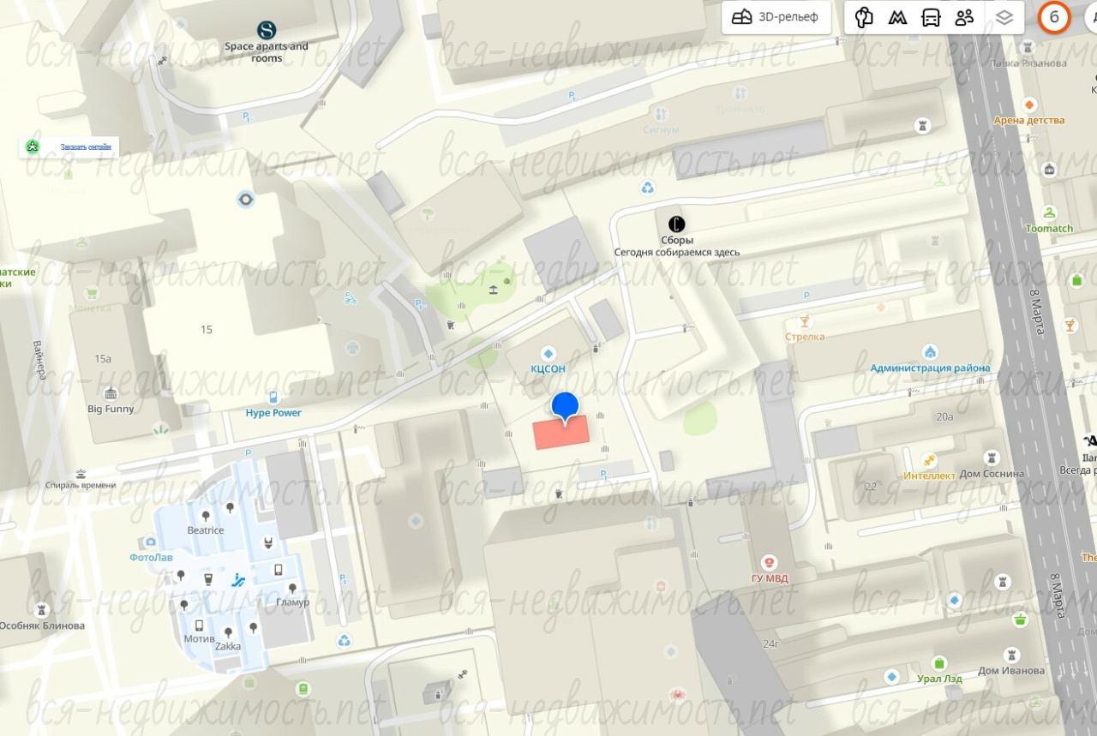Screen dimensions: 1097x736
Task: Select building number 20а
Action: click(944, 417)
